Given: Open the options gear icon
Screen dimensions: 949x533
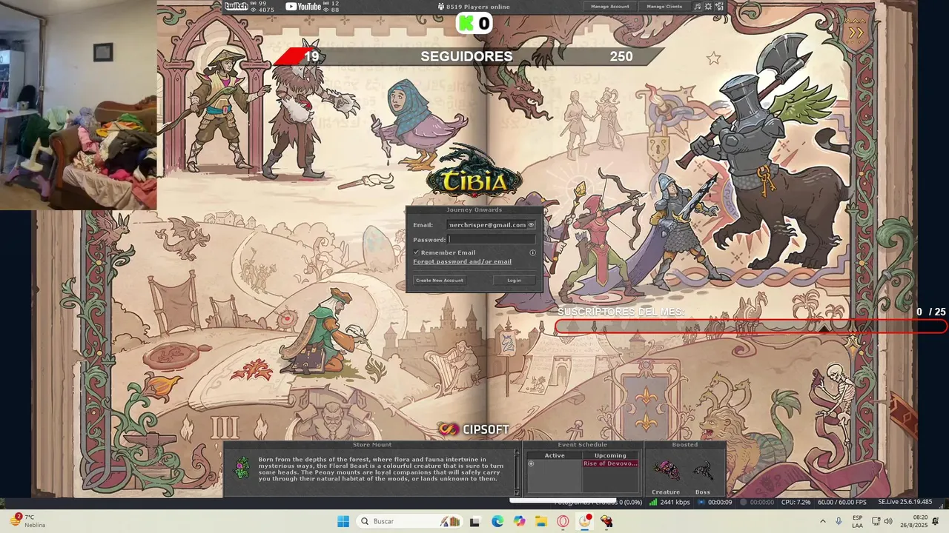Looking at the screenshot, I should pos(708,6).
